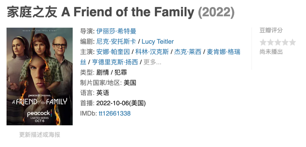The image size is (306, 147).
Task: Click the first rating star
Action: (x=263, y=43)
